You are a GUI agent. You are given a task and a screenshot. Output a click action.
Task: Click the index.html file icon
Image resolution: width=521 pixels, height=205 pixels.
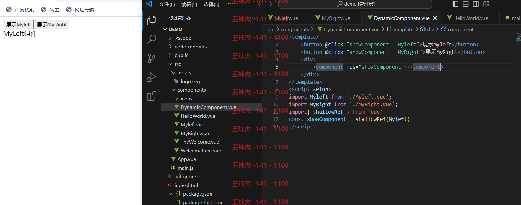pos(170,185)
